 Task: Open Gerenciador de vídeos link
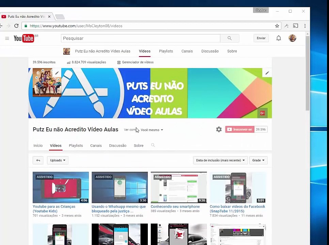click(x=135, y=62)
